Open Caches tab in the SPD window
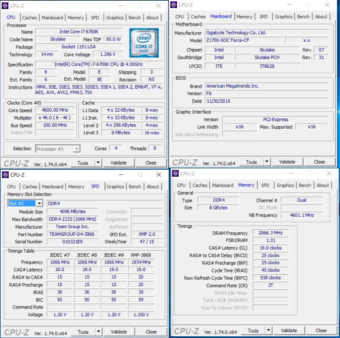 [x=30, y=187]
